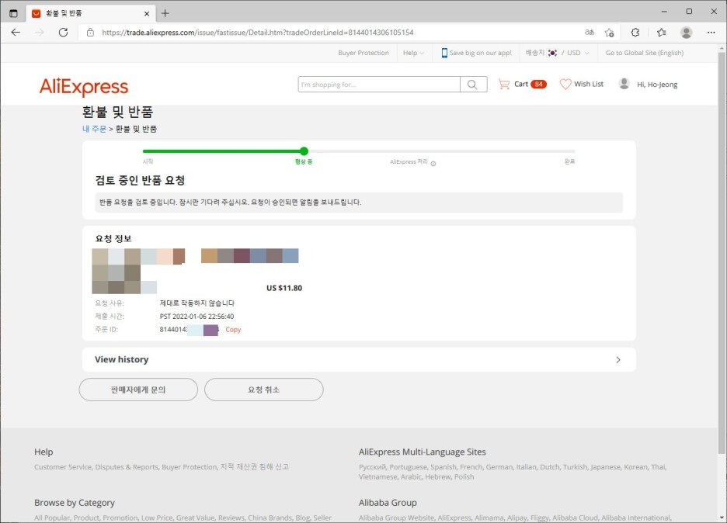Image resolution: width=727 pixels, height=523 pixels.
Task: Go back using browser back arrow
Action: 16,33
